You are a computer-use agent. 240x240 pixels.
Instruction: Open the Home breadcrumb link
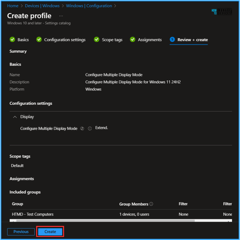(x=13, y=6)
